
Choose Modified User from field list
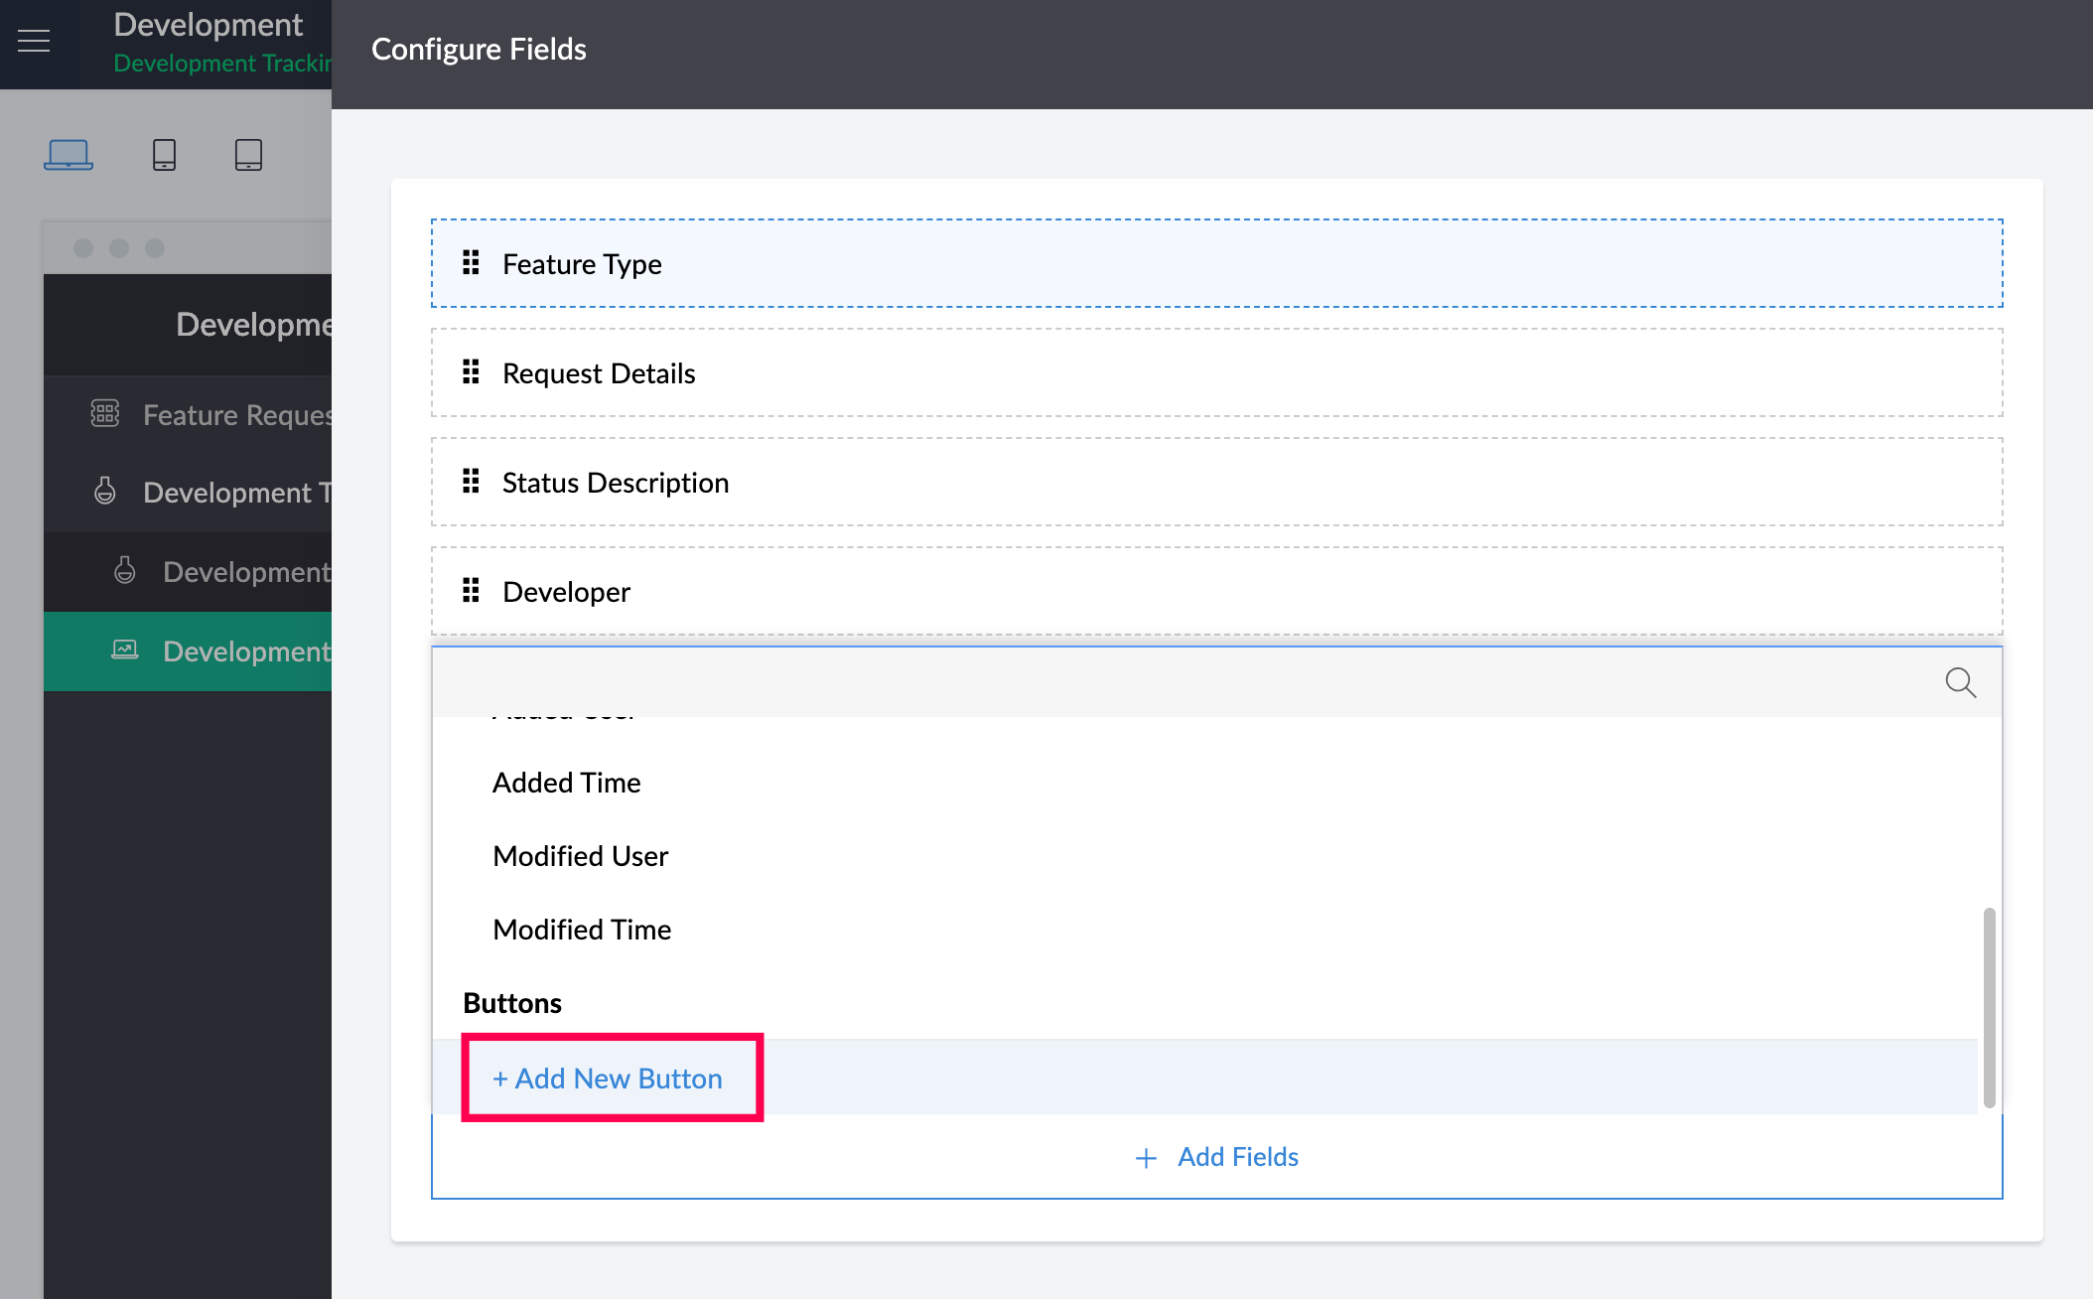coord(580,856)
